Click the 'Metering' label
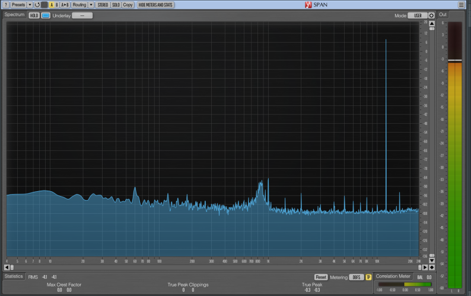The width and height of the screenshot is (471, 296). point(339,278)
